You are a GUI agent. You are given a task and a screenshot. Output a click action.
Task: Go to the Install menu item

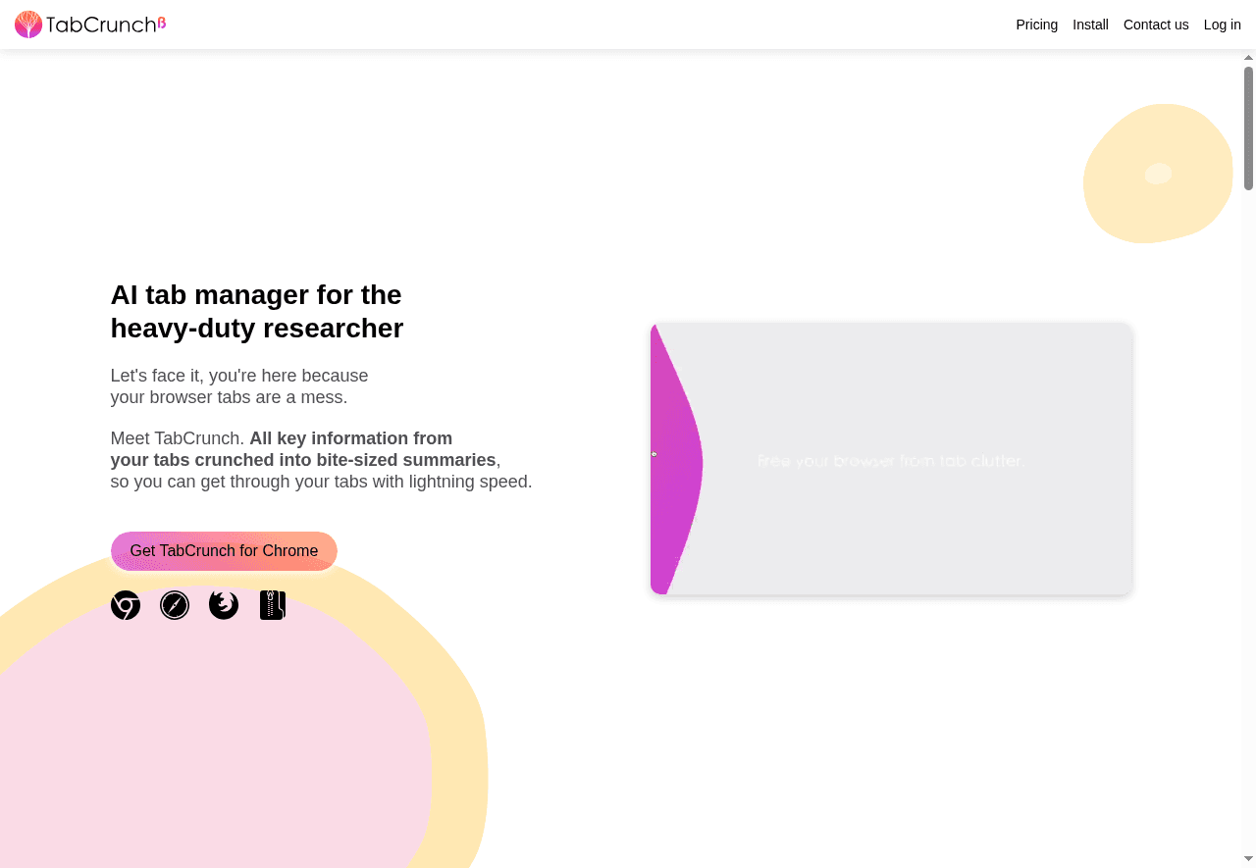point(1090,25)
